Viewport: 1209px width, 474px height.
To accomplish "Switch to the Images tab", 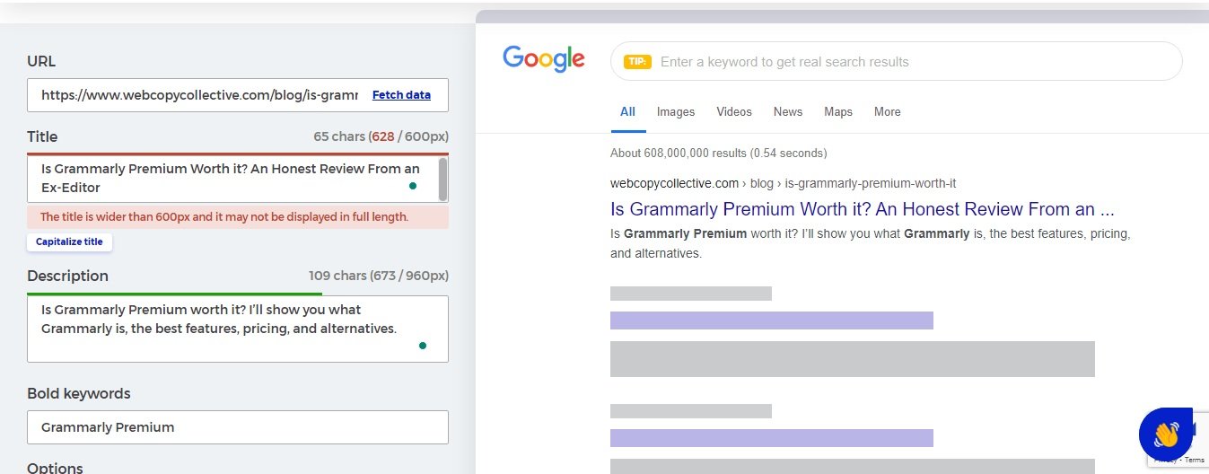I will (x=676, y=111).
